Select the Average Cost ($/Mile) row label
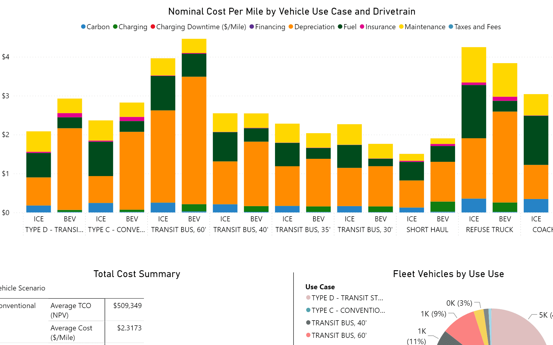The width and height of the screenshot is (553, 345). click(71, 332)
